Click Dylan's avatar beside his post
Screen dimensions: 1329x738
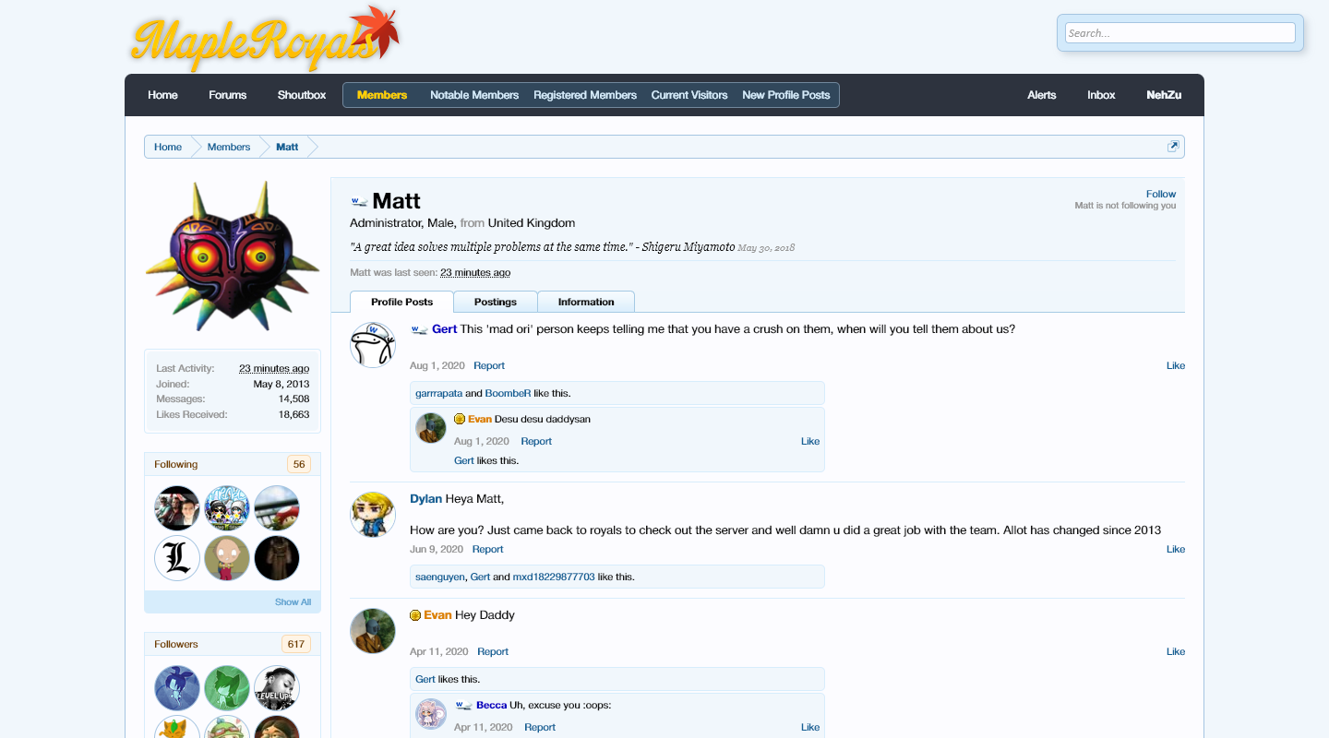point(373,515)
